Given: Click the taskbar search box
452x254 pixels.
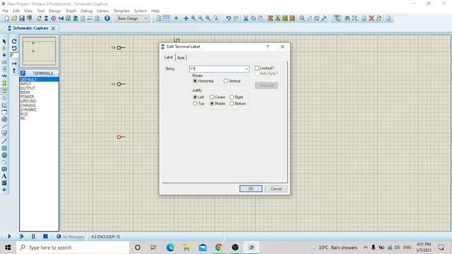Looking at the screenshot, I should (x=73, y=248).
